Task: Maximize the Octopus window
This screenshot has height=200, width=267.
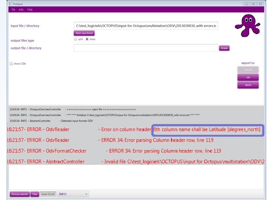Action: pos(253,4)
